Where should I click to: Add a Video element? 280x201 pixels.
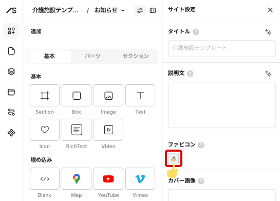pos(108,130)
